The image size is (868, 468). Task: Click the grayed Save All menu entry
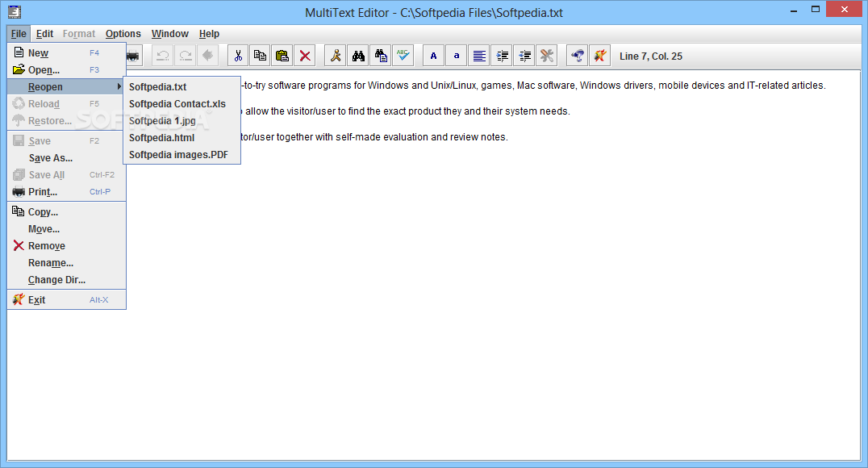pyautogui.click(x=66, y=175)
